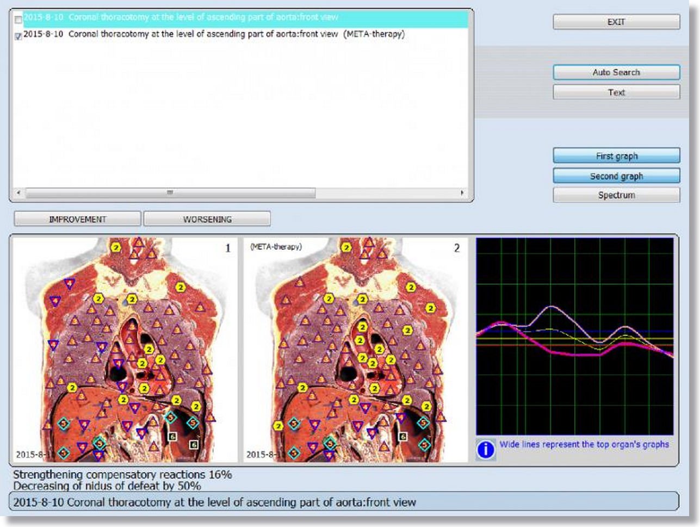
Task: Click the top yellow hexagon marker in image 1
Action: [x=116, y=247]
